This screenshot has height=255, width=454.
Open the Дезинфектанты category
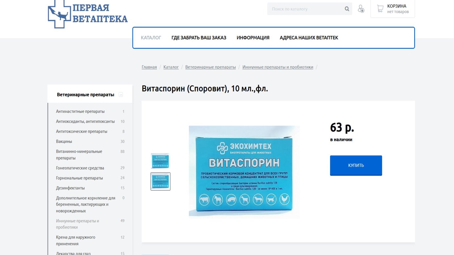click(70, 188)
